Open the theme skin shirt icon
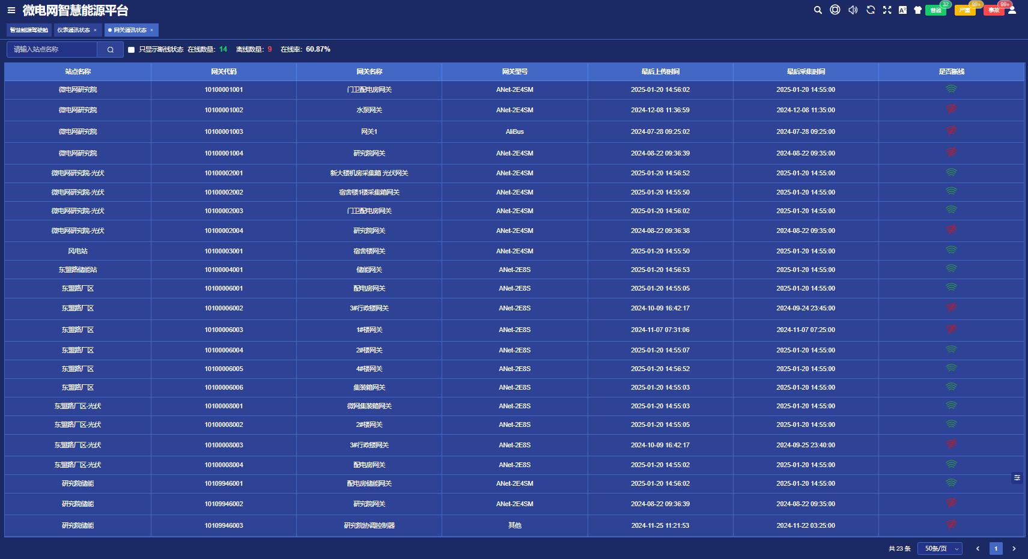This screenshot has width=1028, height=559. (x=917, y=10)
